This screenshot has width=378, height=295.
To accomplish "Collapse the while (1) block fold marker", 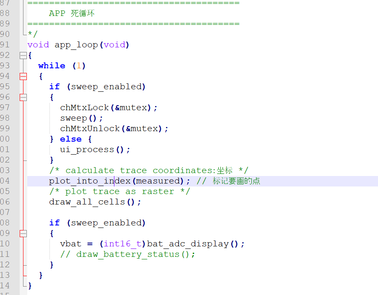I will click(x=23, y=76).
